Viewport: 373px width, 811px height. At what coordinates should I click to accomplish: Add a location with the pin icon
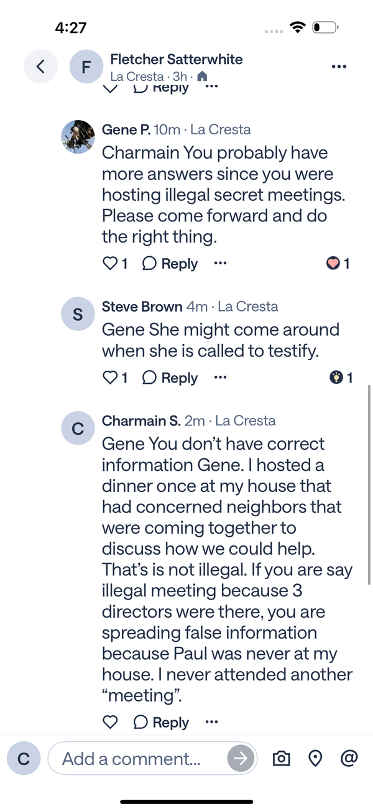(315, 759)
